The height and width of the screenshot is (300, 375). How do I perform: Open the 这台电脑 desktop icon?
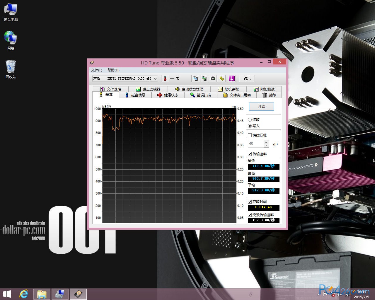coord(11,13)
